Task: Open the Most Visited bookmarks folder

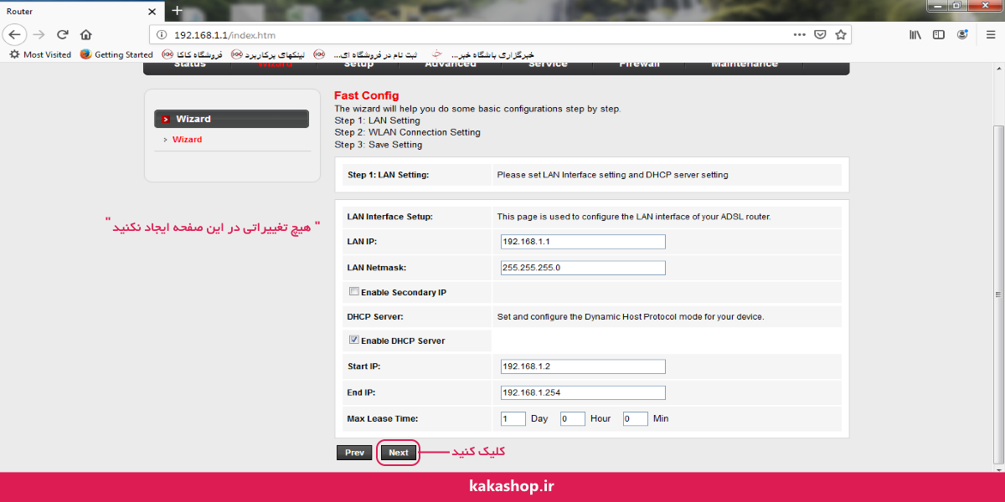Action: 40,54
